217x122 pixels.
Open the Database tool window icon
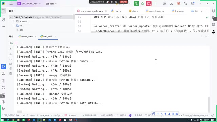point(213,25)
